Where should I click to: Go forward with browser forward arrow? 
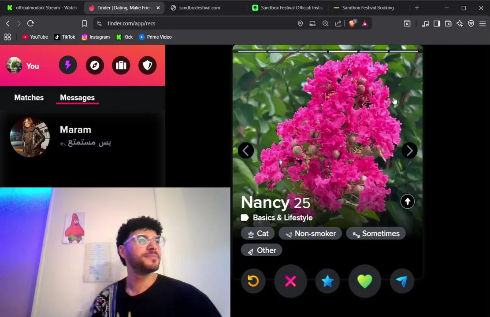pos(19,23)
